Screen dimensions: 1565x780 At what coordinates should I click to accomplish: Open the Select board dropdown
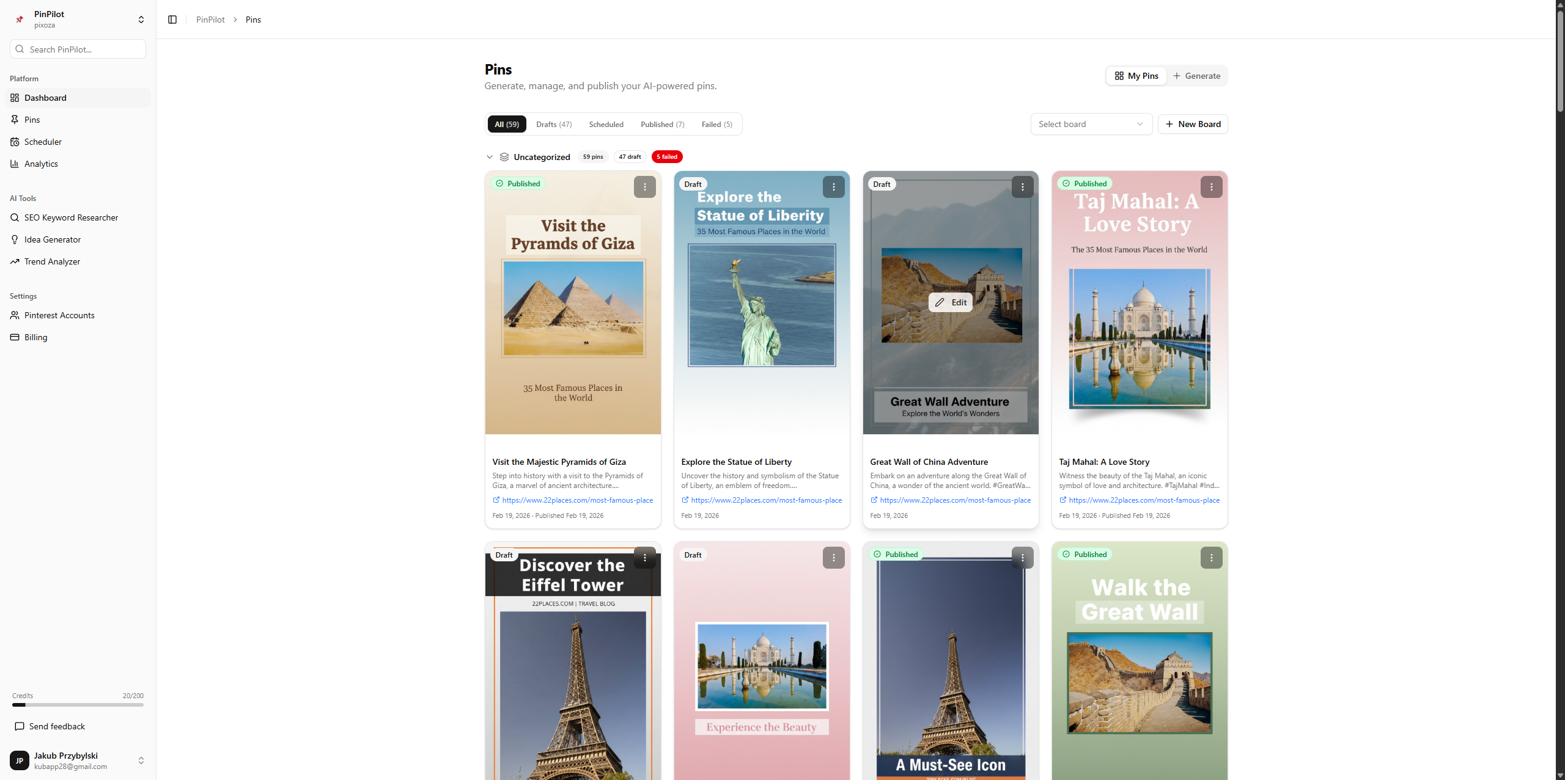point(1091,124)
